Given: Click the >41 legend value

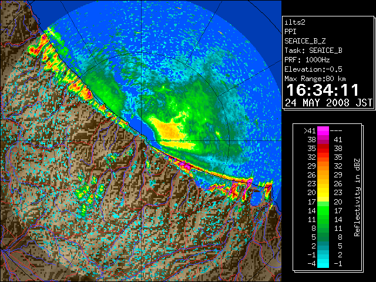Looking at the screenshot, I should [x=310, y=130].
